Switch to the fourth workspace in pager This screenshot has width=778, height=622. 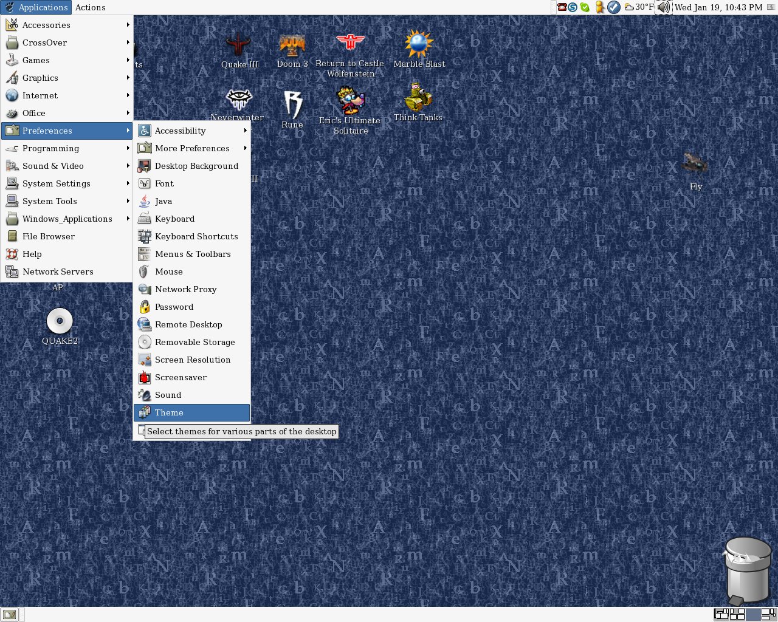(x=768, y=614)
